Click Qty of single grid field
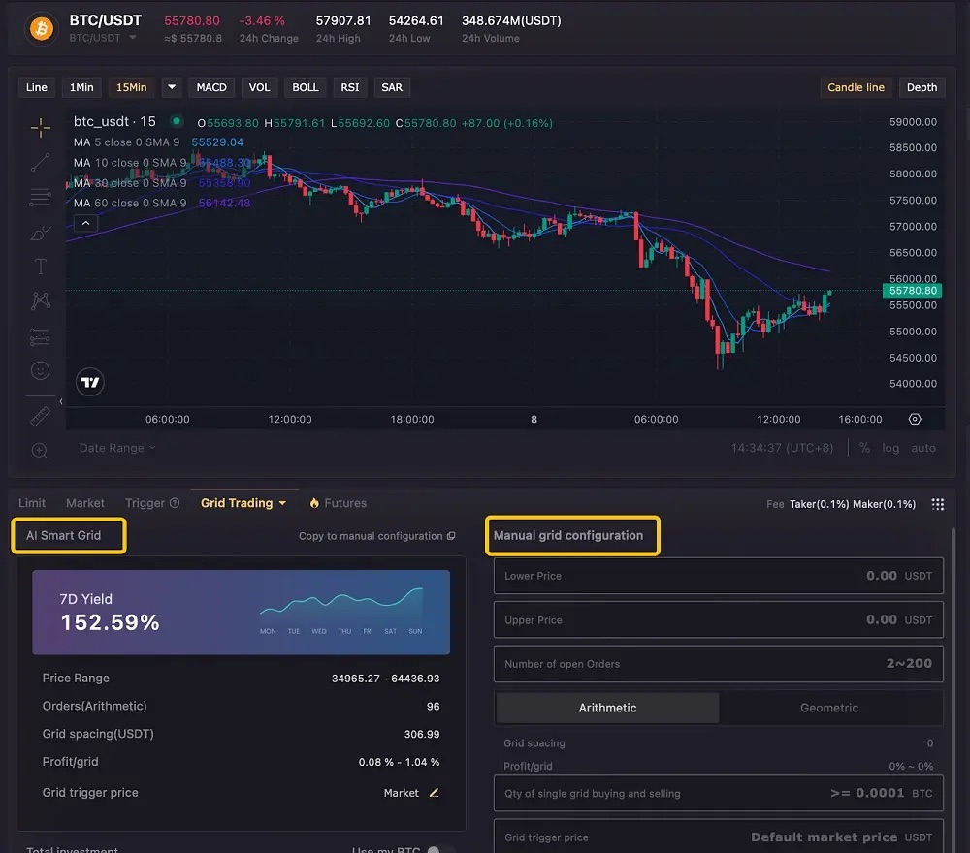The width and height of the screenshot is (970, 853). pos(718,793)
